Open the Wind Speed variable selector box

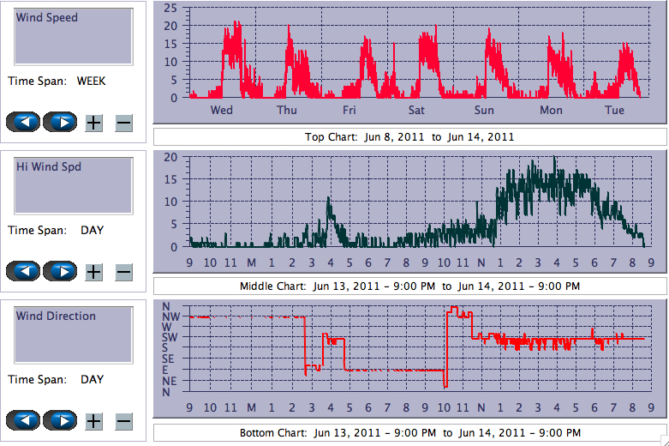point(73,36)
